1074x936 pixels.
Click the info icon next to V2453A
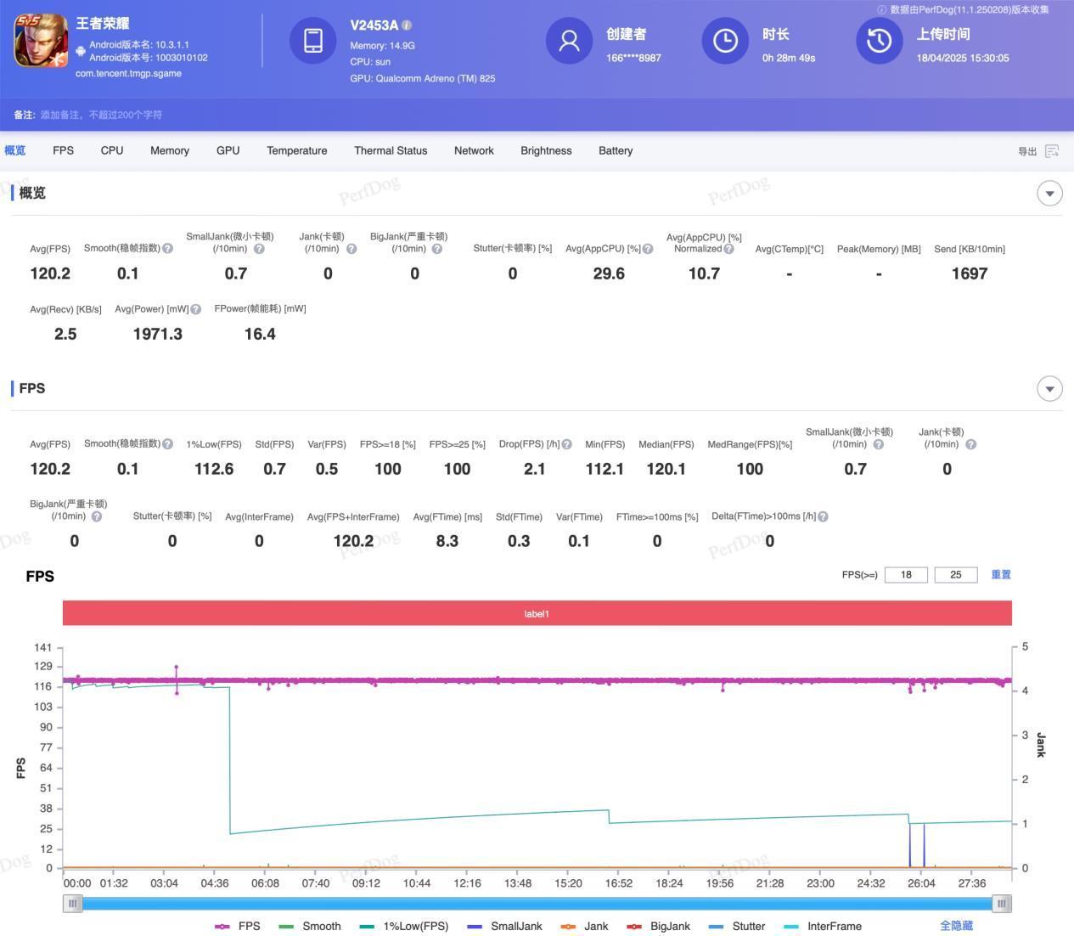click(407, 25)
